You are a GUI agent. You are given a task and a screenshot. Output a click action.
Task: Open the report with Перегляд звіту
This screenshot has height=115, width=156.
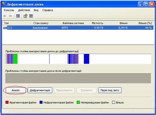[x=110, y=90]
